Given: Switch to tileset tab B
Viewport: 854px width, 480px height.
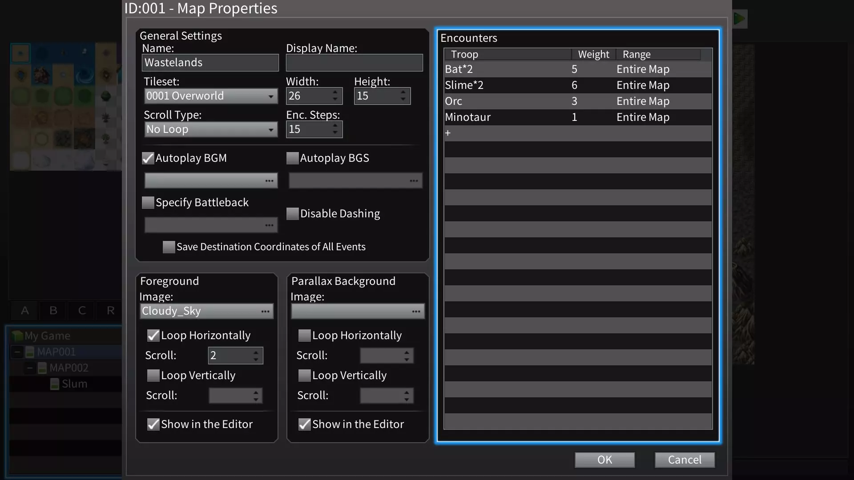Looking at the screenshot, I should [53, 311].
